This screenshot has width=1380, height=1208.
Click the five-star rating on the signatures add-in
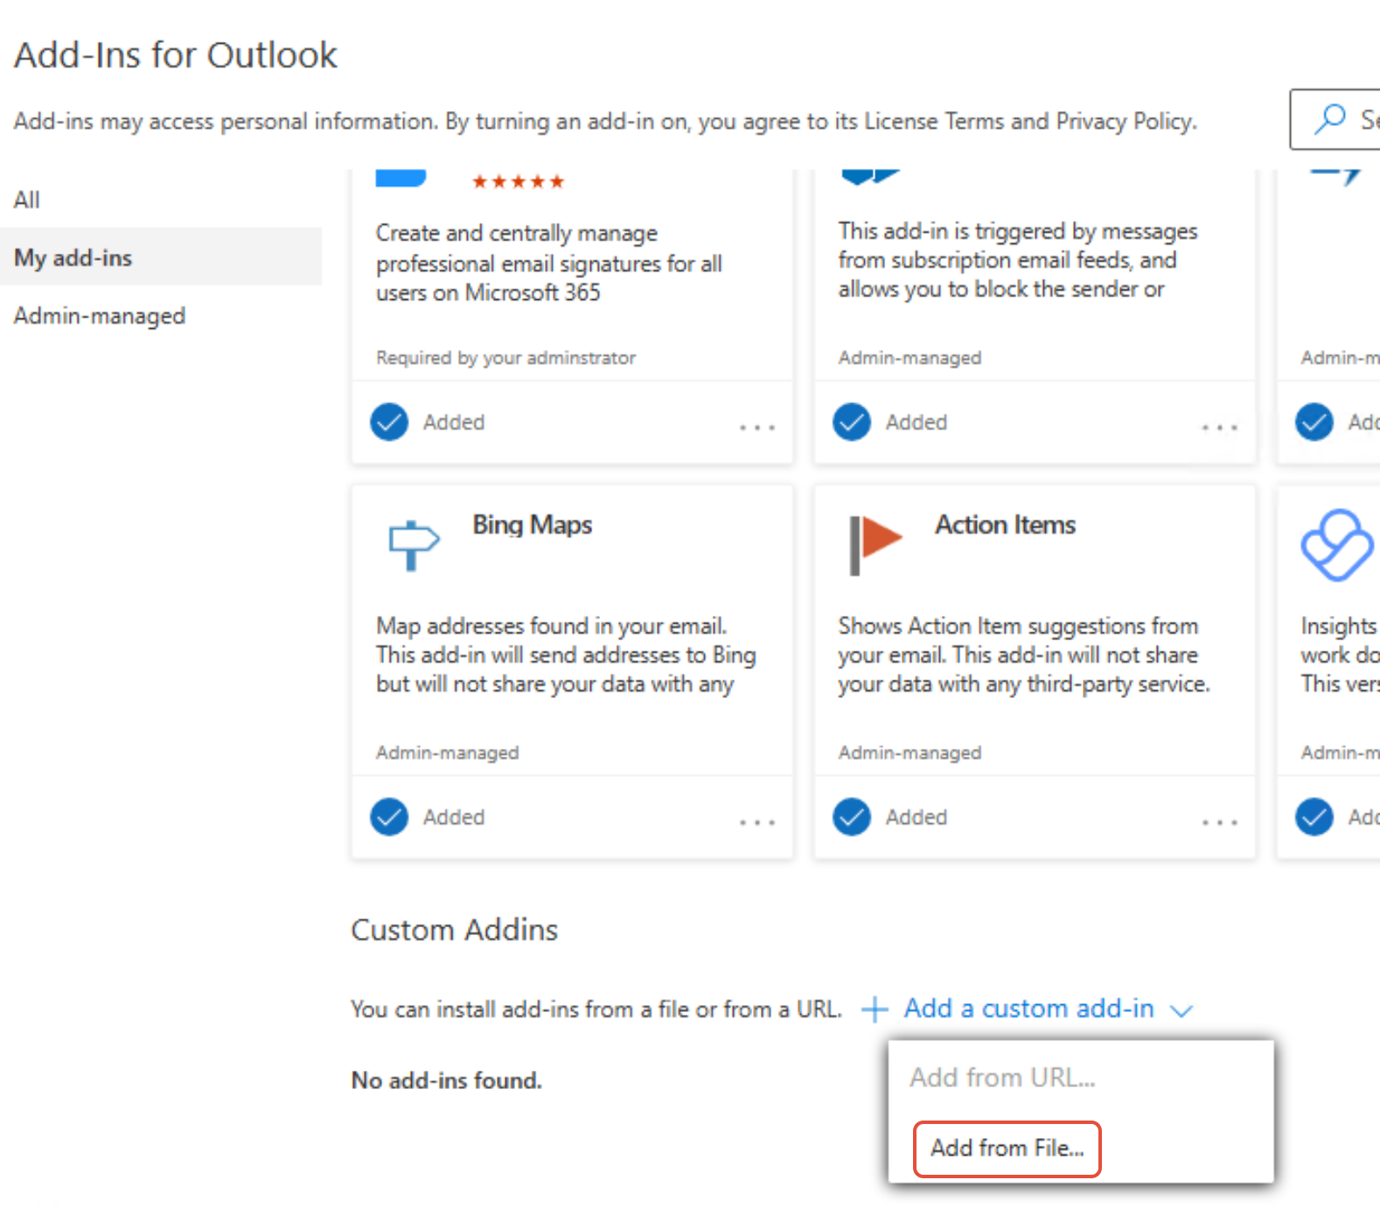point(518,182)
